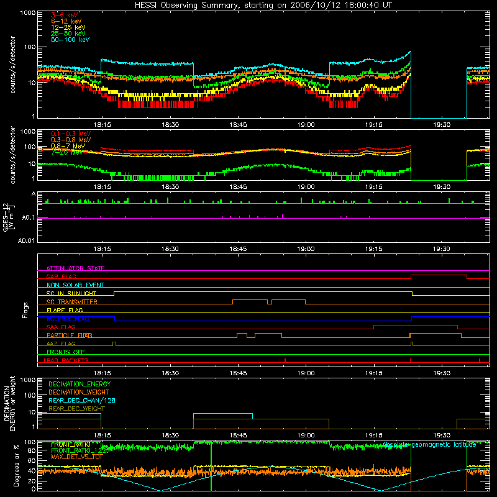
Task: Click the raised SAA_FLAG segment after 19:15
Action: (x=416, y=325)
